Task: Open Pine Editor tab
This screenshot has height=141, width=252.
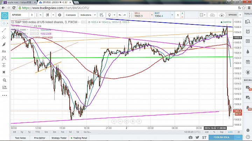Action: [x=40, y=138]
